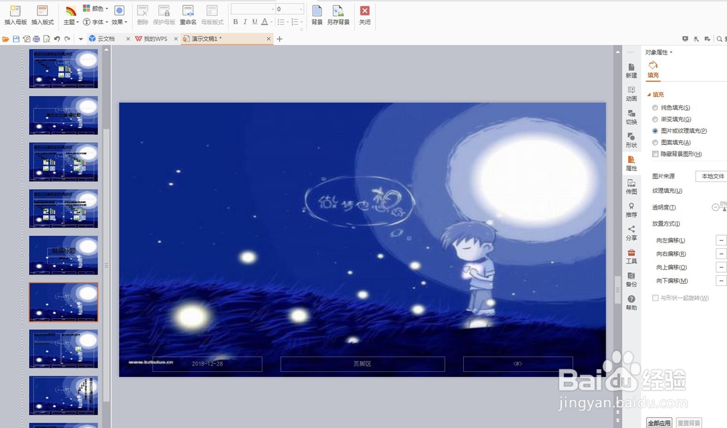Select 图案填充 (pattern fill) radio button
Viewport: 727px width, 428px height.
point(655,143)
